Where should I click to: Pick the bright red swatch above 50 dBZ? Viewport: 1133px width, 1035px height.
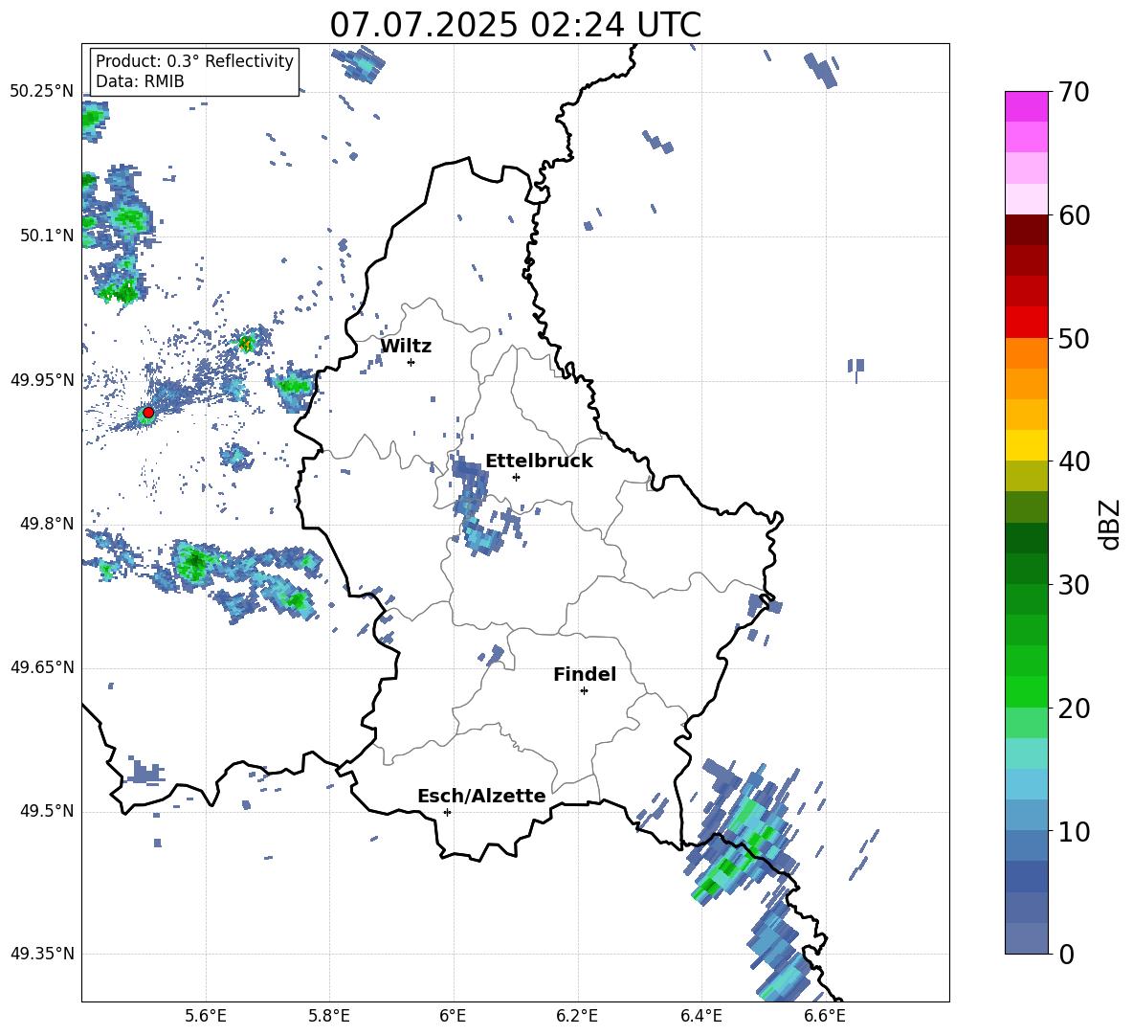pos(1026,323)
